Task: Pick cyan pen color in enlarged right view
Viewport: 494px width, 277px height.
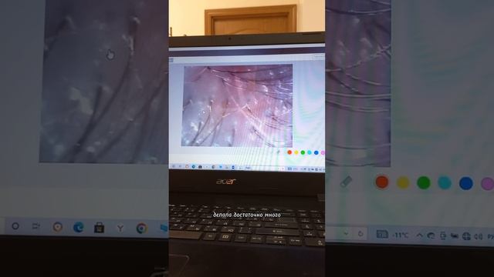Action: pos(445,183)
